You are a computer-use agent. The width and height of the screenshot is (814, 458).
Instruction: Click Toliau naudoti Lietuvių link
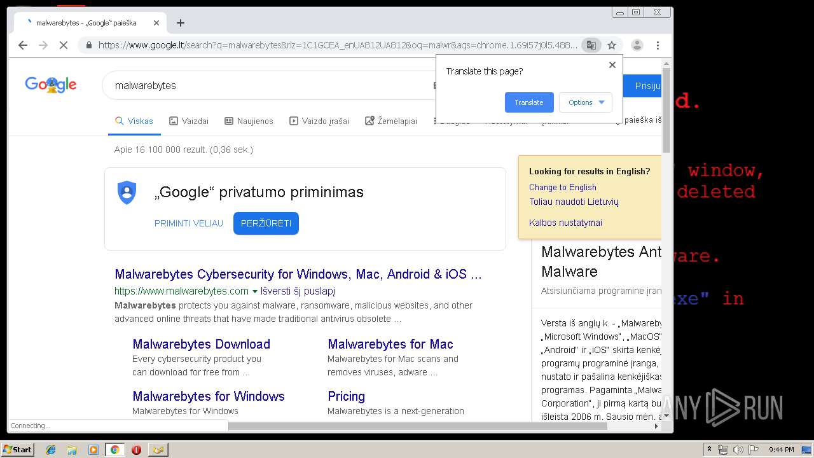click(574, 202)
